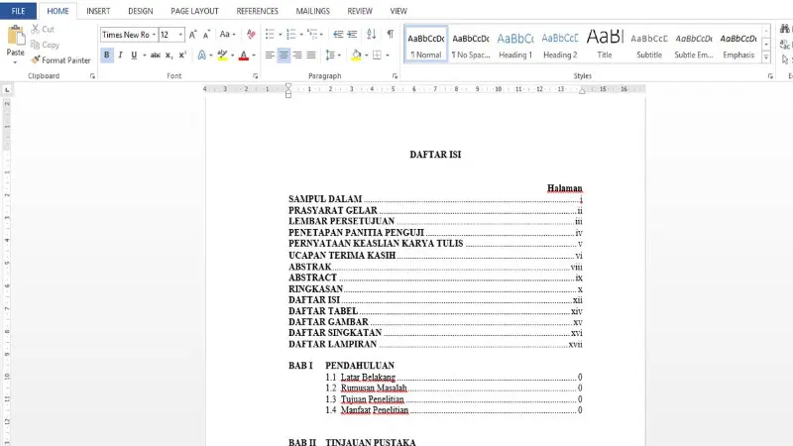Apply numbered list icon

pos(290,35)
